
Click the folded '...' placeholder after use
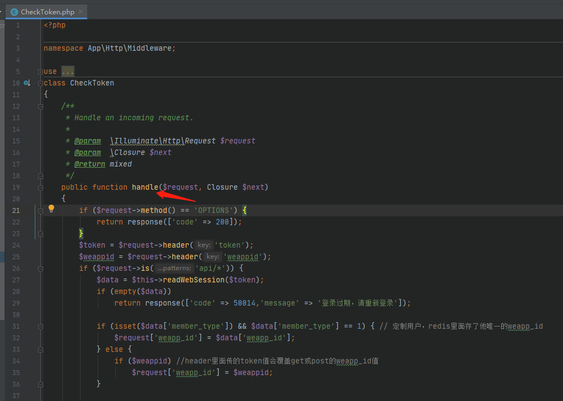(68, 72)
